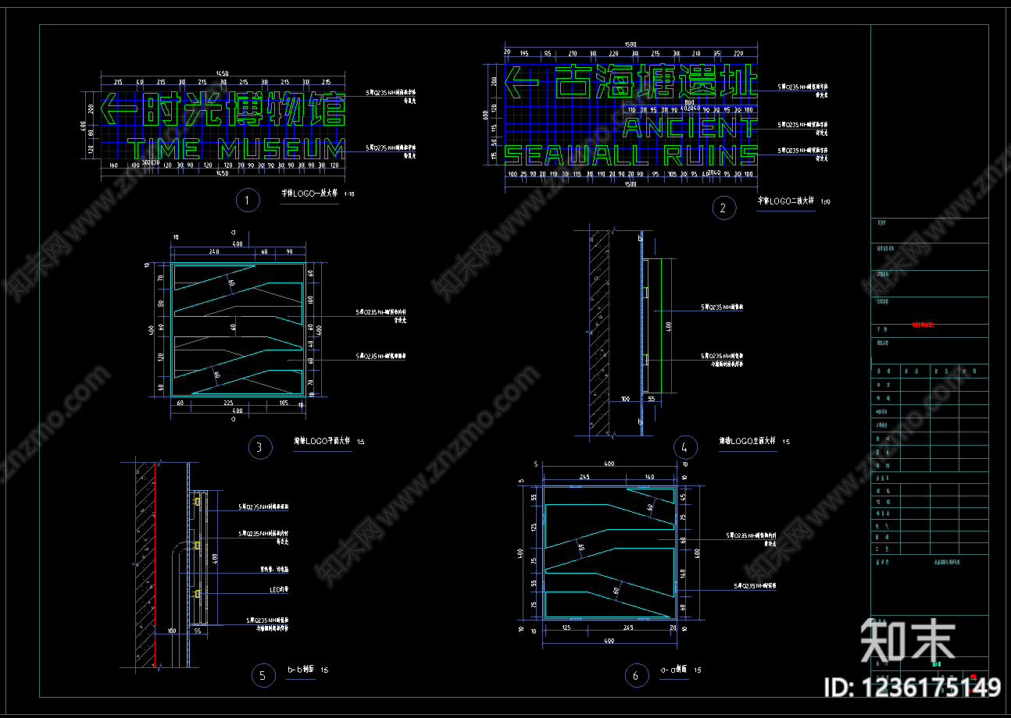Click the a-a section title label

pos(674,670)
